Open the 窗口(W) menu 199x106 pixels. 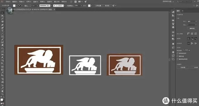57,2
